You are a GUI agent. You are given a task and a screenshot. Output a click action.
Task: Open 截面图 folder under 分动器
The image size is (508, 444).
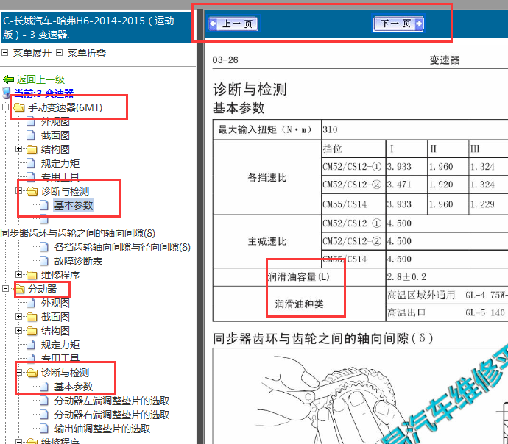55,317
